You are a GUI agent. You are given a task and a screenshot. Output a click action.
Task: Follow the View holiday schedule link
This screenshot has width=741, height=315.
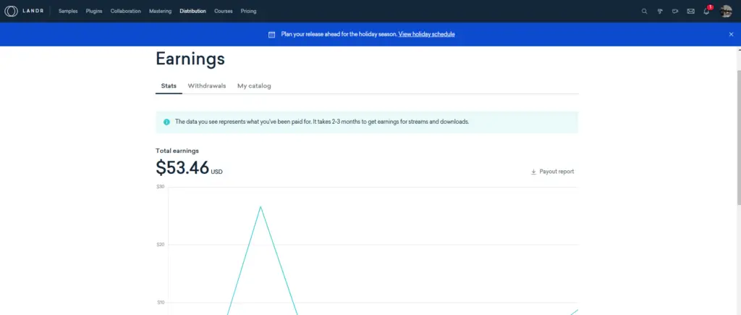coord(427,34)
